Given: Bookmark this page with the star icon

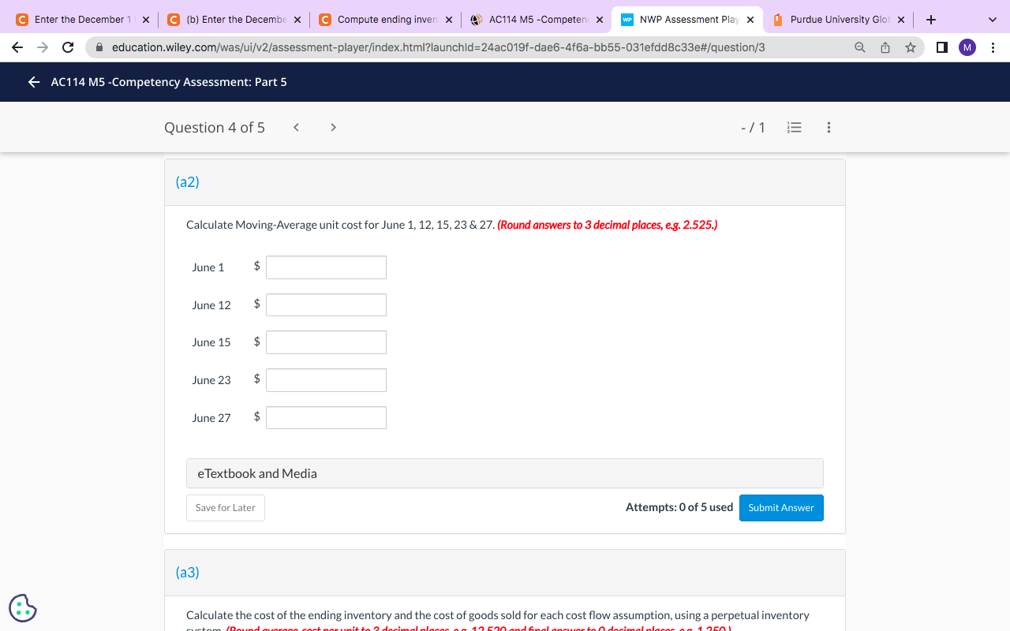Looking at the screenshot, I should point(911,47).
